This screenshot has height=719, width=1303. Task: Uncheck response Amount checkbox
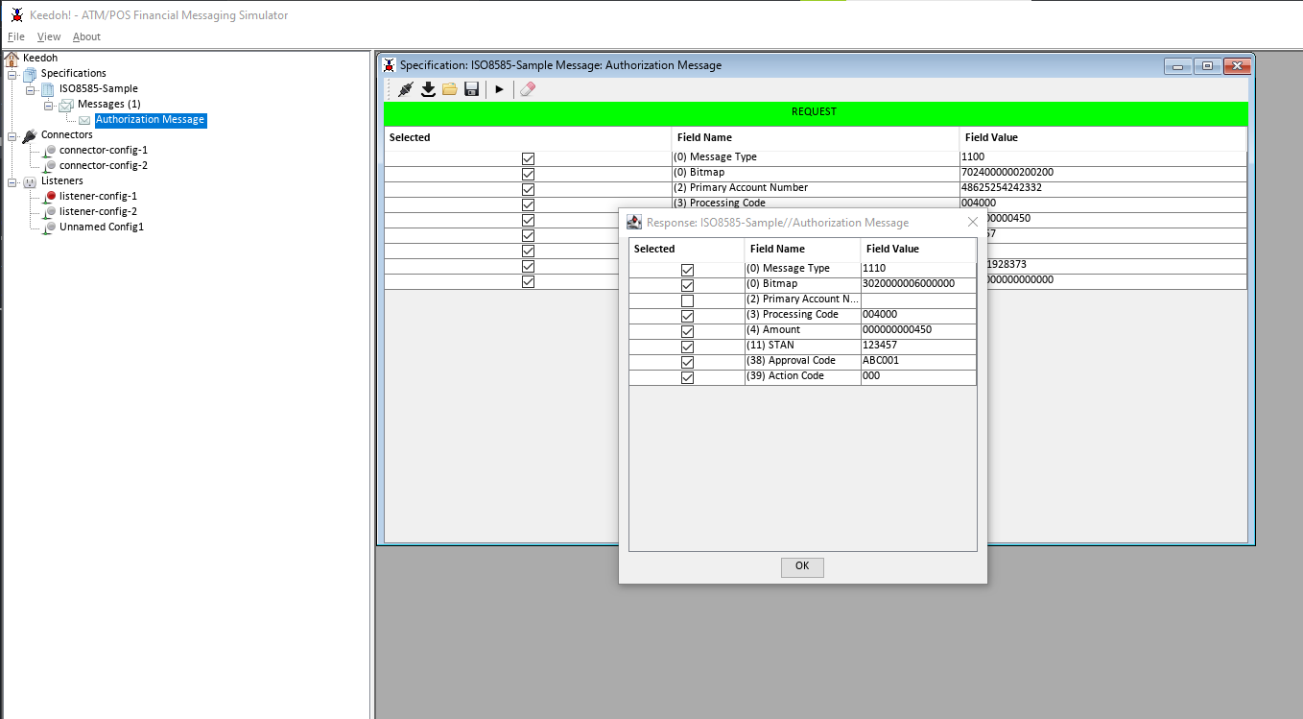click(x=687, y=331)
